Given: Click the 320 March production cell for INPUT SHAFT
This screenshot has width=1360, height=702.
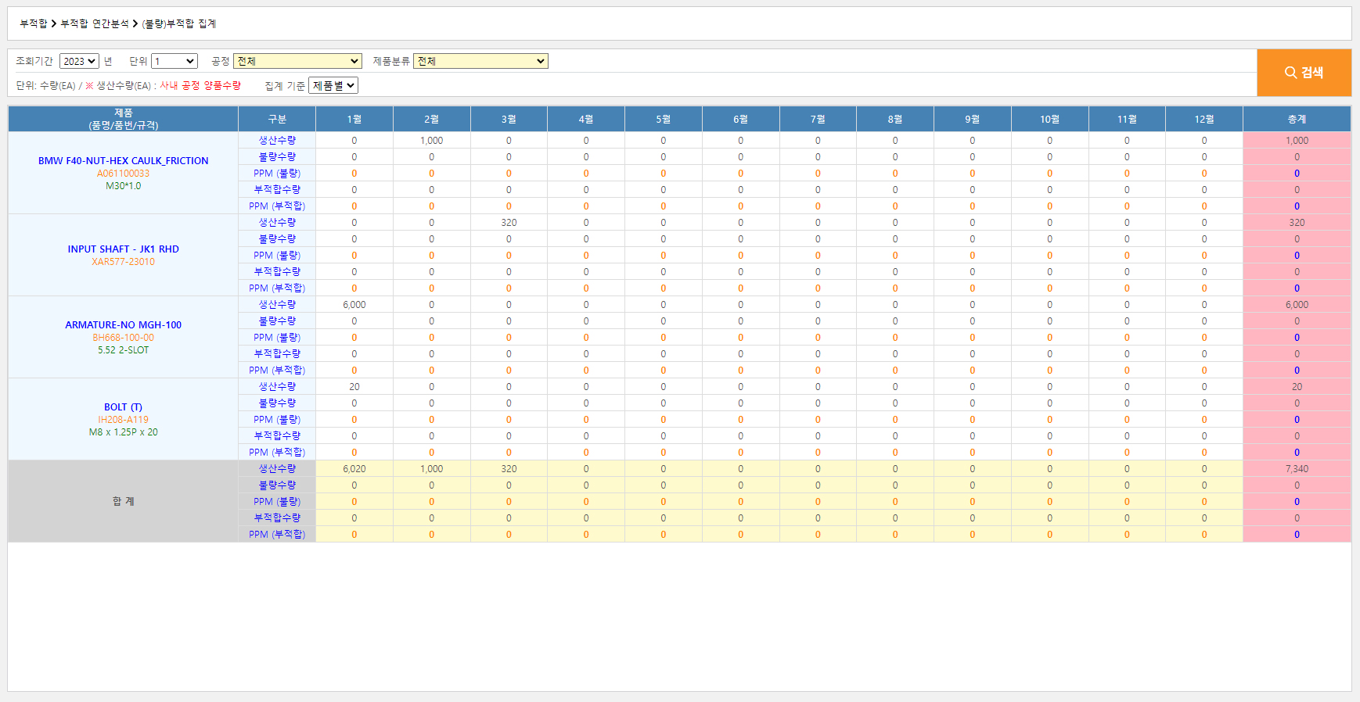Looking at the screenshot, I should point(509,222).
